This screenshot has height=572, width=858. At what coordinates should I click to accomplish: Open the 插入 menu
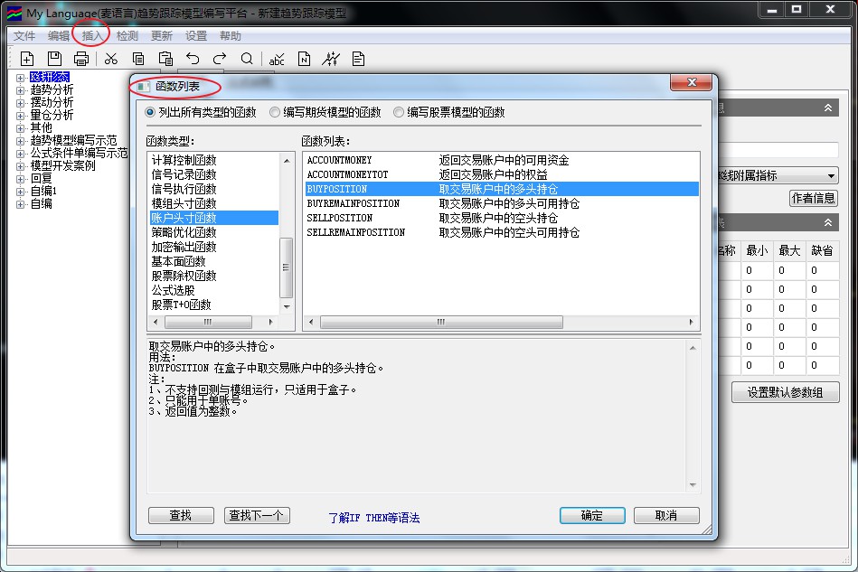coord(92,36)
